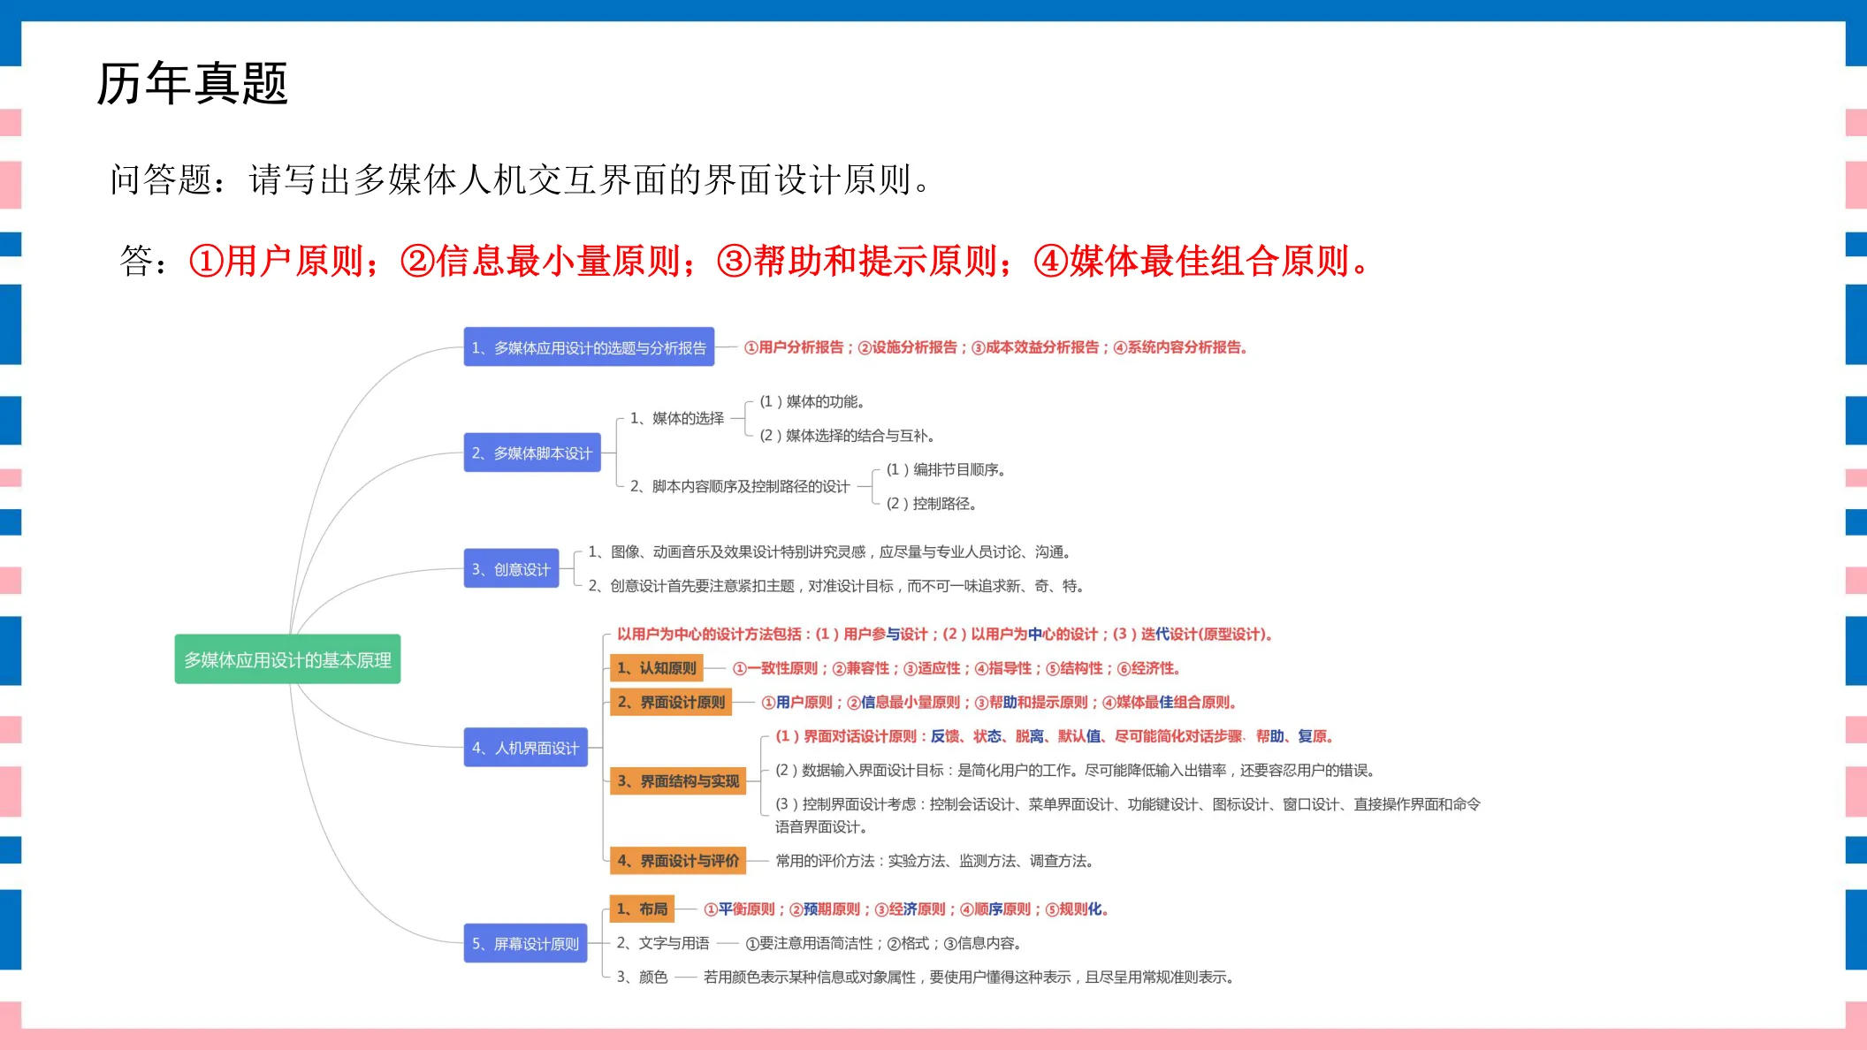Screen dimensions: 1867x1050
Task: Click the text (2) 控制路径
Action: [x=932, y=503]
